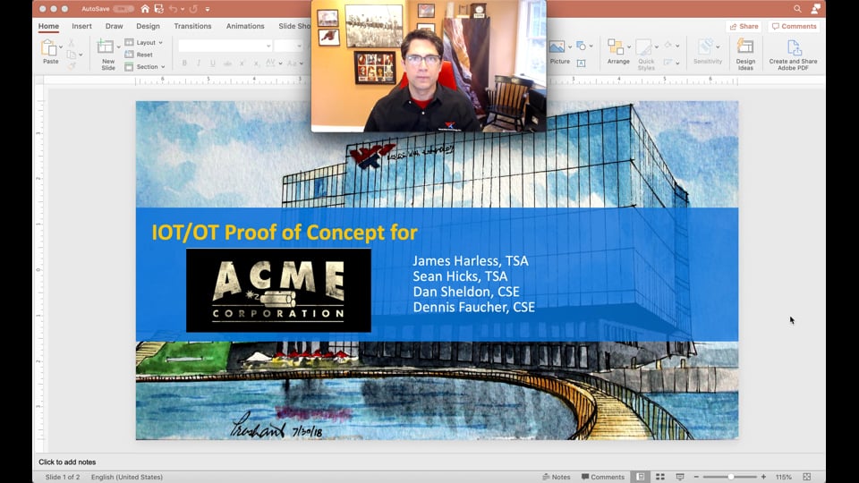Start Slide Show view from status bar
Image resolution: width=859 pixels, height=483 pixels.
pyautogui.click(x=680, y=477)
